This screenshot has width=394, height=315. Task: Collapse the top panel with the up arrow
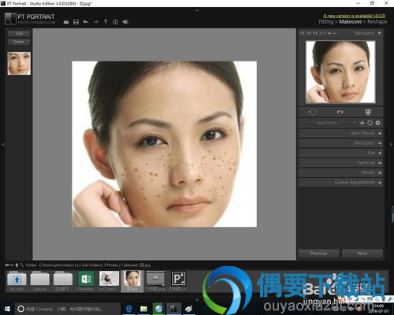click(197, 10)
